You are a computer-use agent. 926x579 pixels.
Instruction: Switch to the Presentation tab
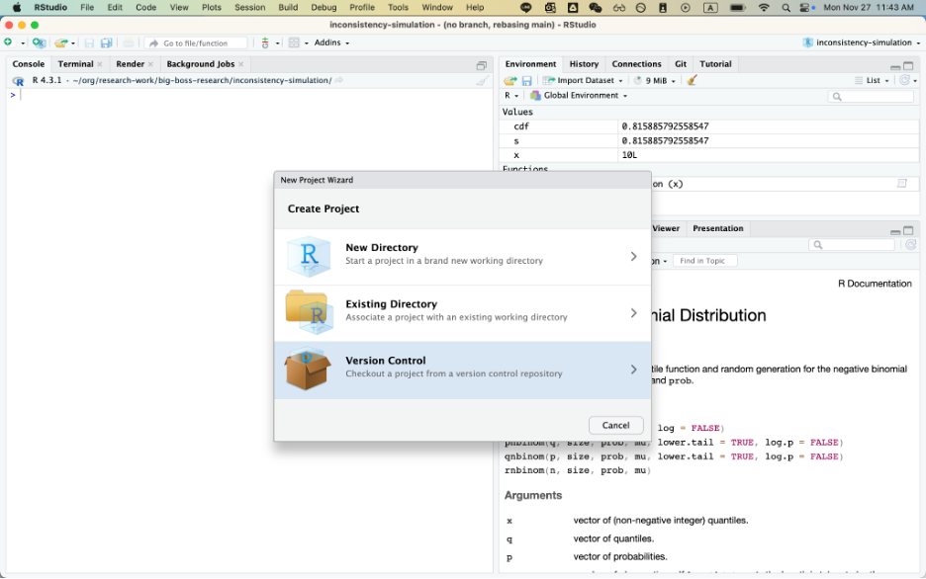pos(718,229)
